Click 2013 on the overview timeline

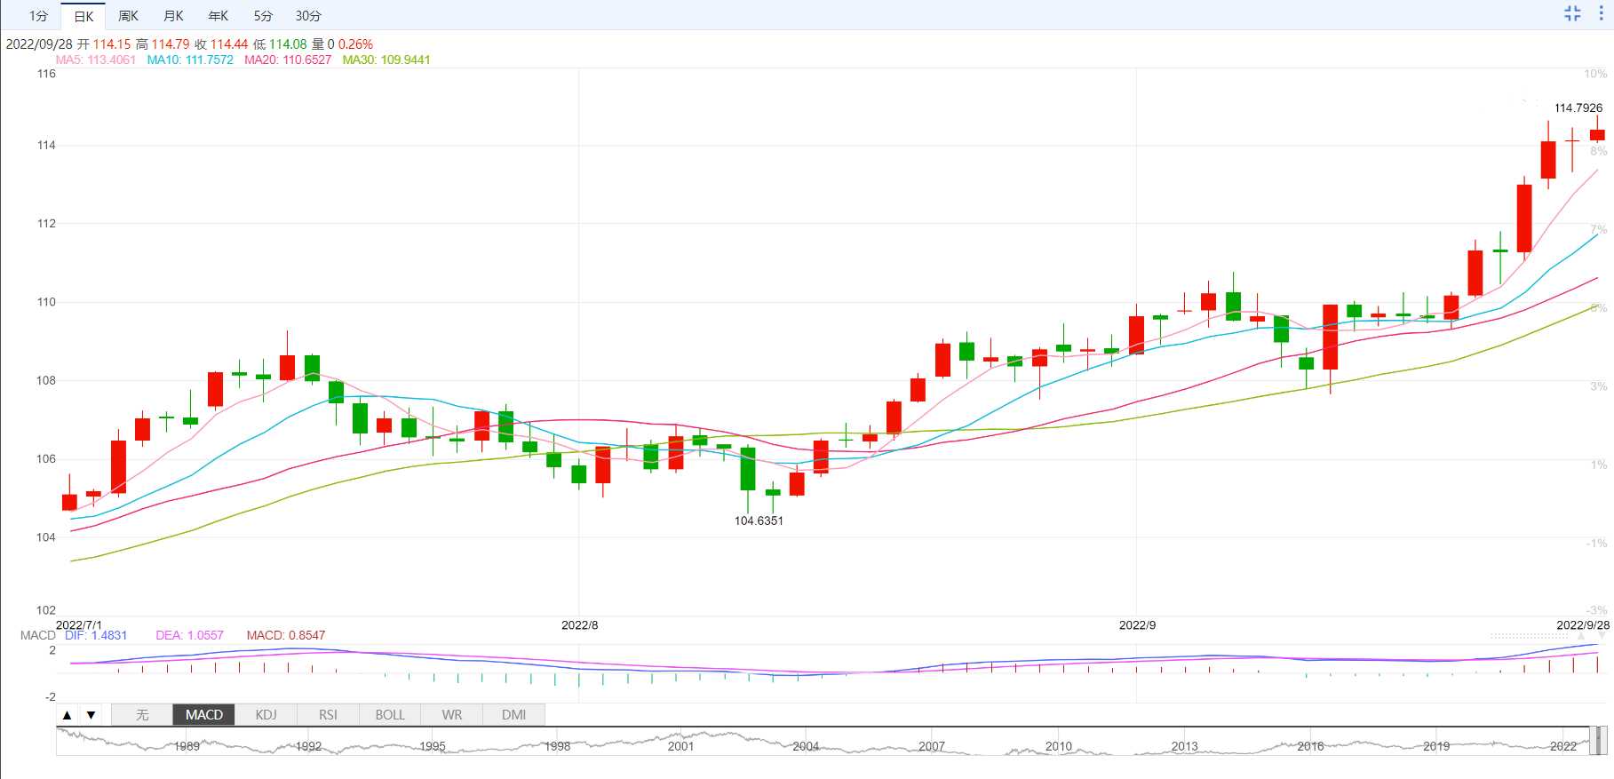point(1184,746)
